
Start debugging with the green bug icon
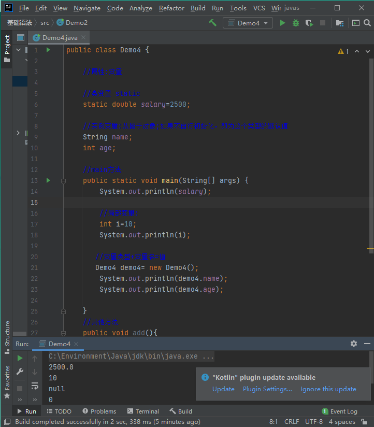tap(296, 23)
